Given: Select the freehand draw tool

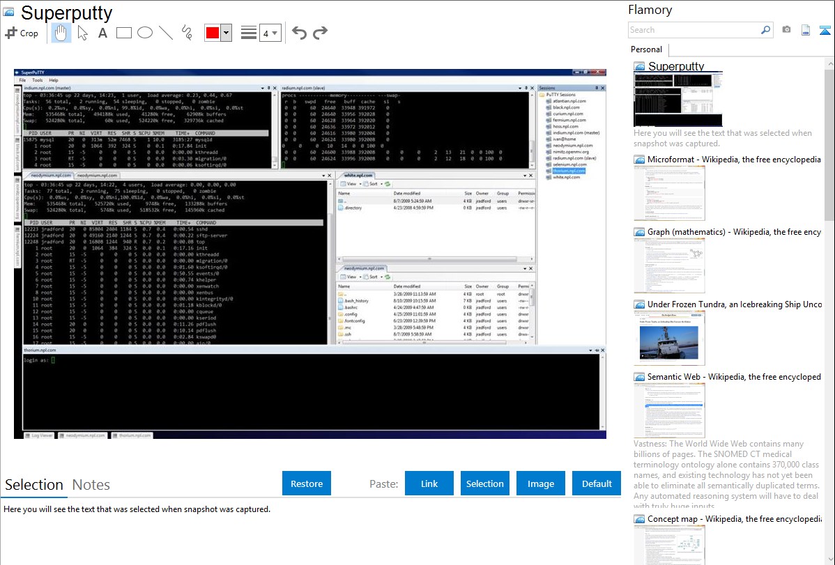Looking at the screenshot, I should point(187,33).
